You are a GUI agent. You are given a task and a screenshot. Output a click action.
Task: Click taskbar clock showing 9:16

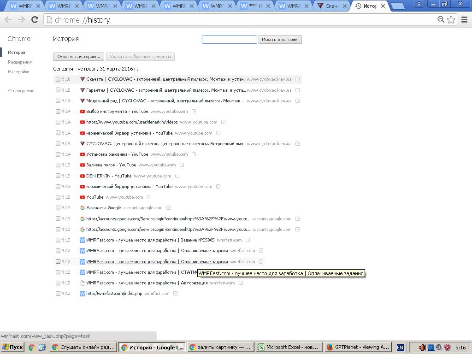coord(460,348)
